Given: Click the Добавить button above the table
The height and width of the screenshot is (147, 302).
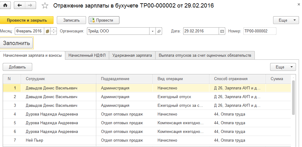Looking at the screenshot, I should coord(17,67).
